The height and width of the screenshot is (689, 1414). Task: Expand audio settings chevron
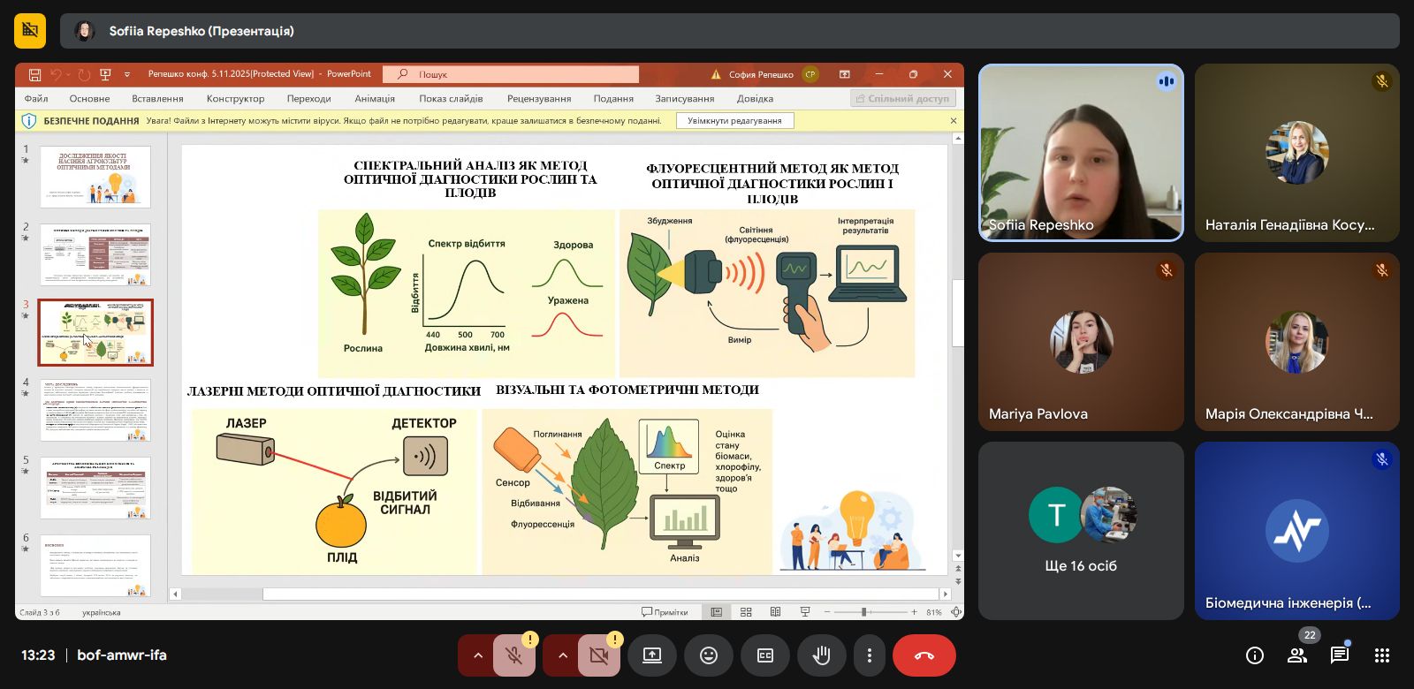pyautogui.click(x=478, y=655)
